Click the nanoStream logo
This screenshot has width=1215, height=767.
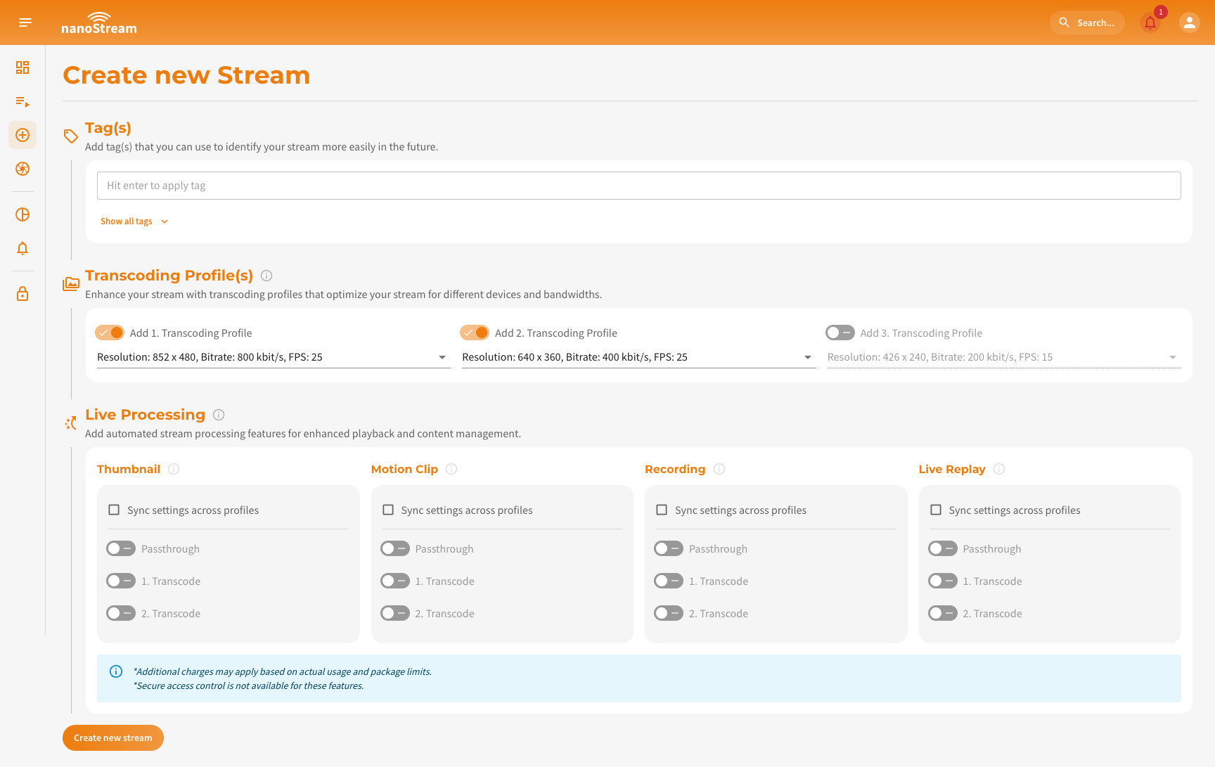(99, 23)
